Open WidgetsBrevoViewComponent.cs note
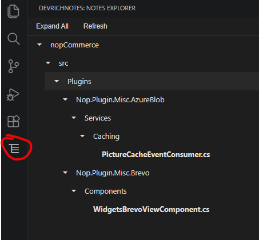This screenshot has width=259, height=240. click(x=152, y=209)
